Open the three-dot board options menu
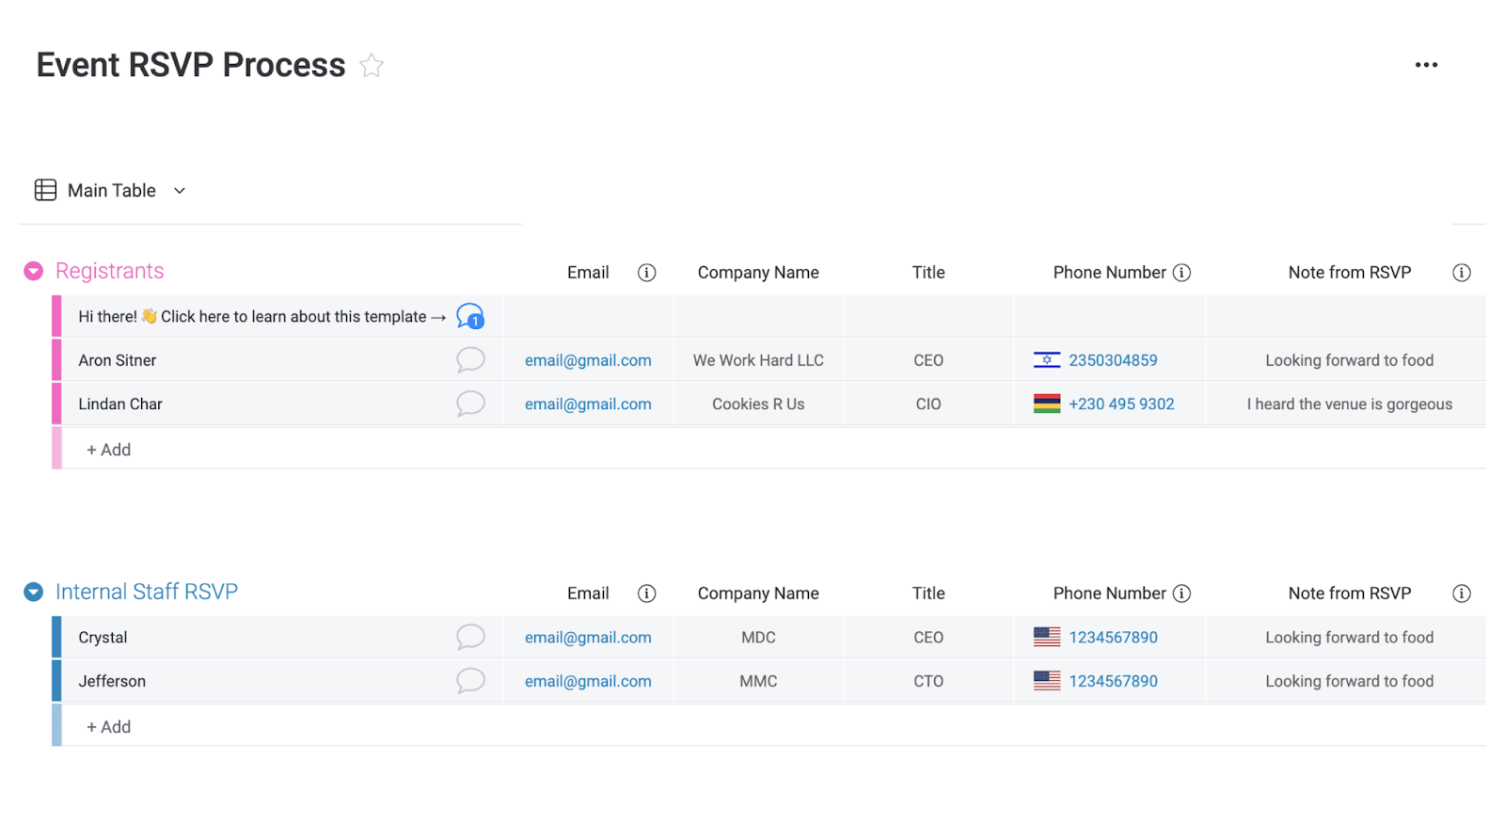1505x823 pixels. tap(1426, 65)
